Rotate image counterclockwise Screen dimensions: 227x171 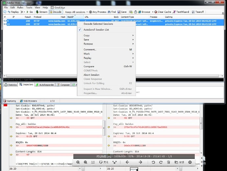click(153, 162)
